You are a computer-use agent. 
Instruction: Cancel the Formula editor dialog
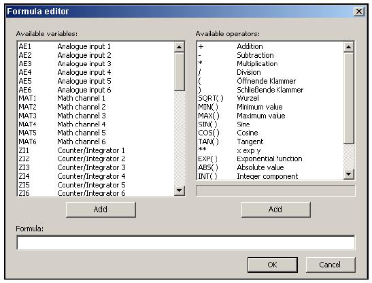[x=331, y=265]
